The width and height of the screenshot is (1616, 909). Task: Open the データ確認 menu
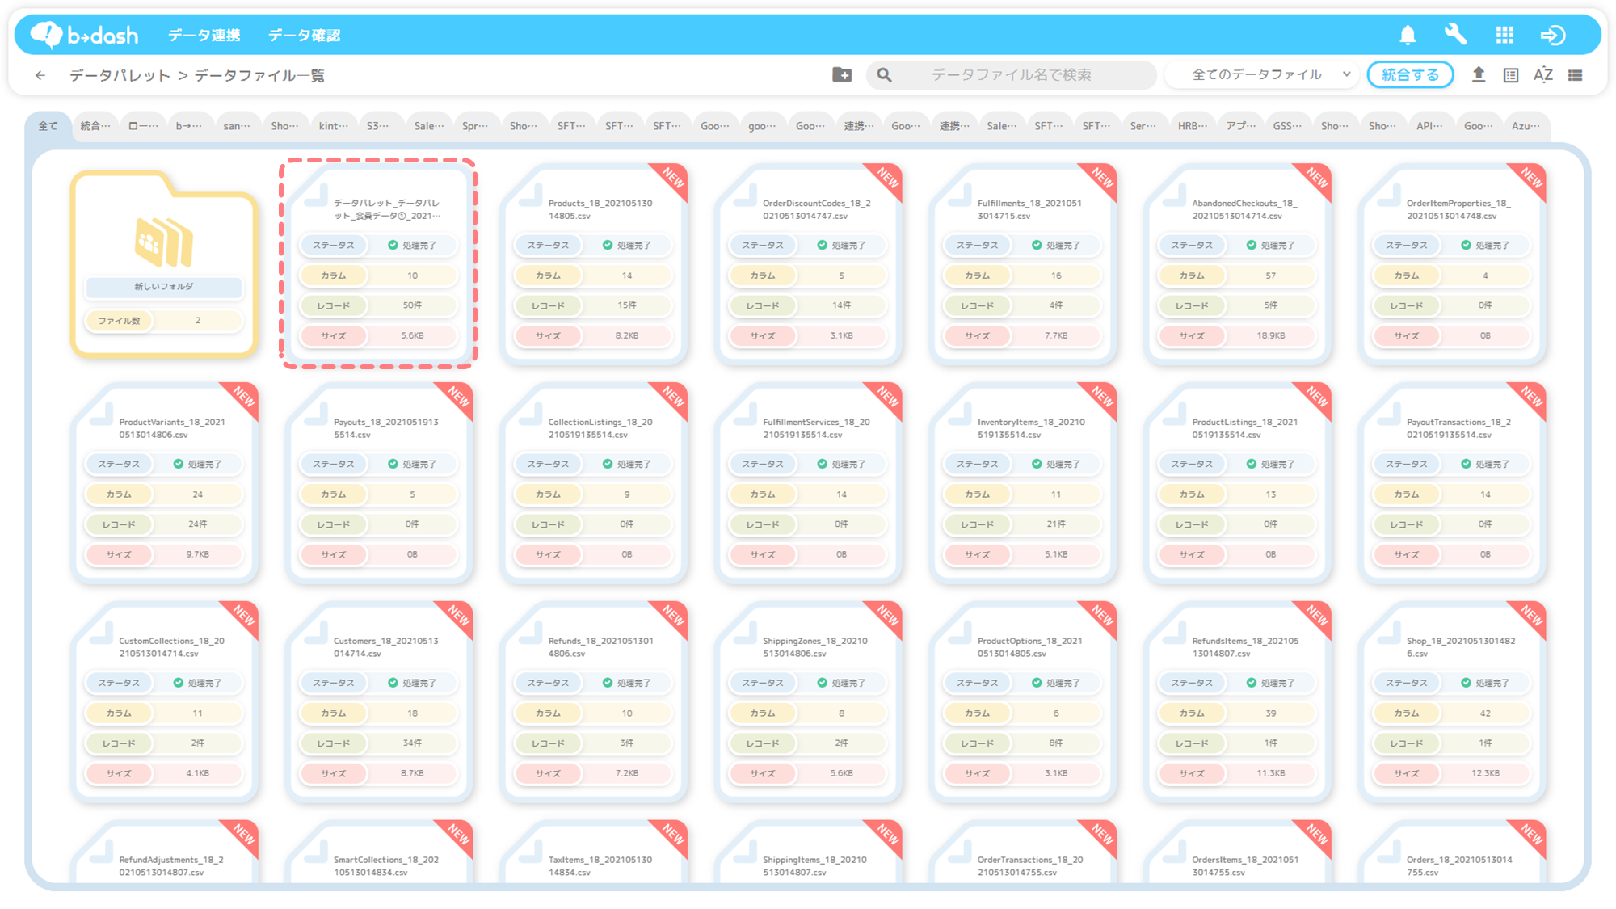click(x=305, y=35)
